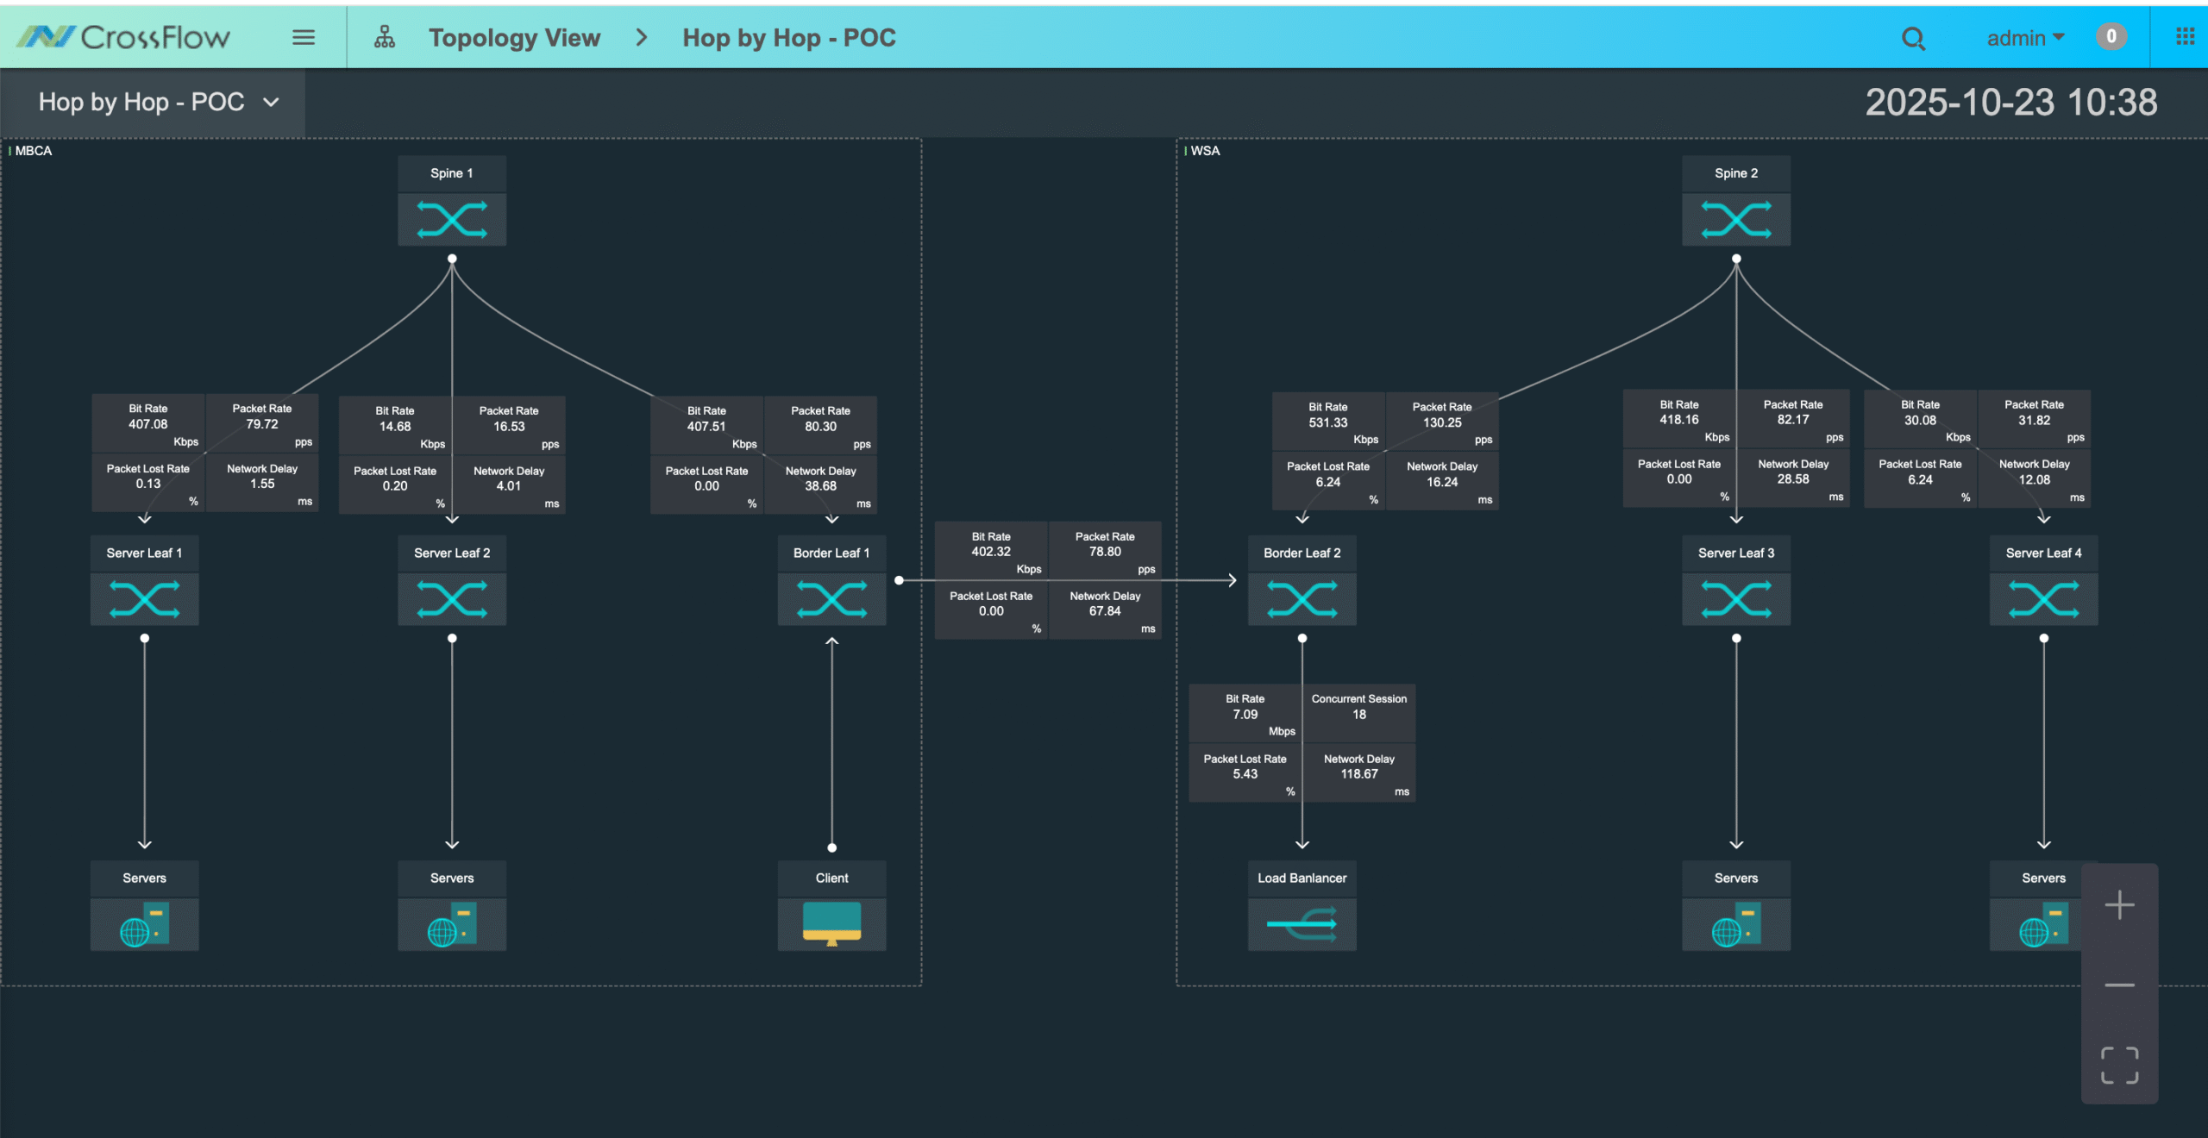The width and height of the screenshot is (2208, 1138).
Task: Open the search magnifier icon
Action: tap(1913, 38)
